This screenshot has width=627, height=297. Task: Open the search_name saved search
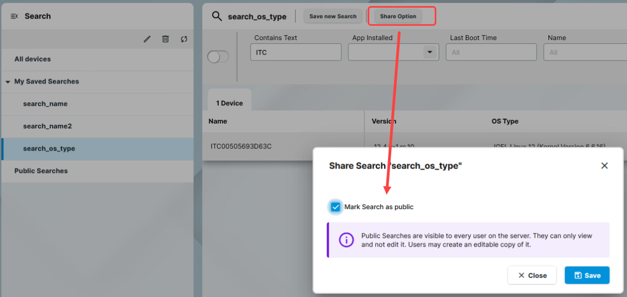(45, 104)
